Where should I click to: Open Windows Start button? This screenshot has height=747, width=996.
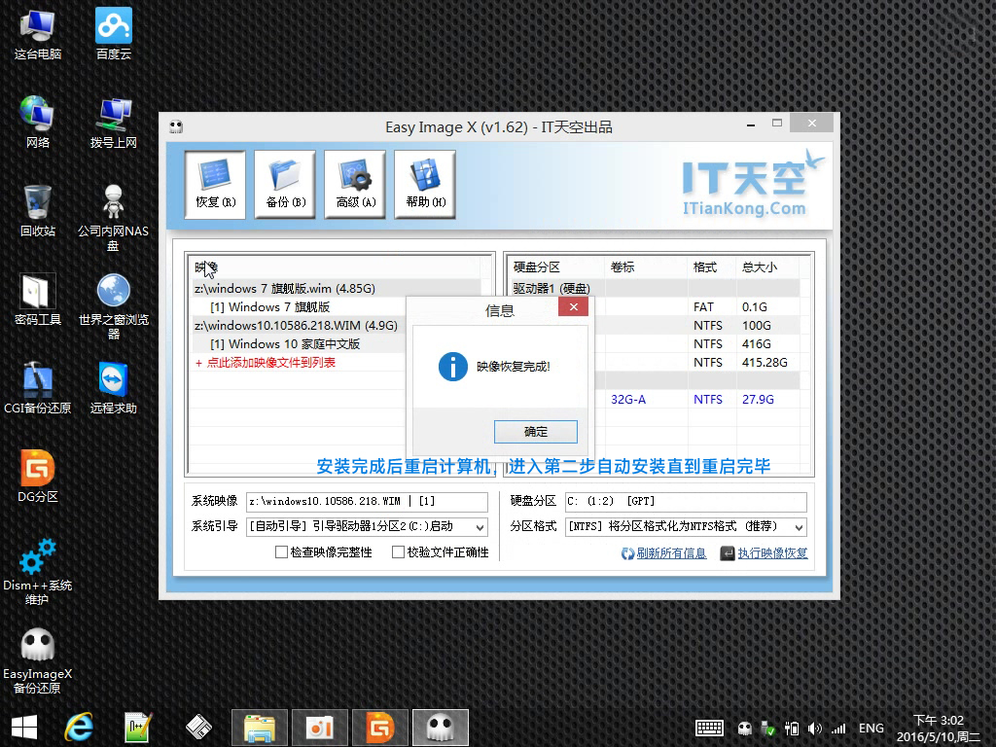24,728
